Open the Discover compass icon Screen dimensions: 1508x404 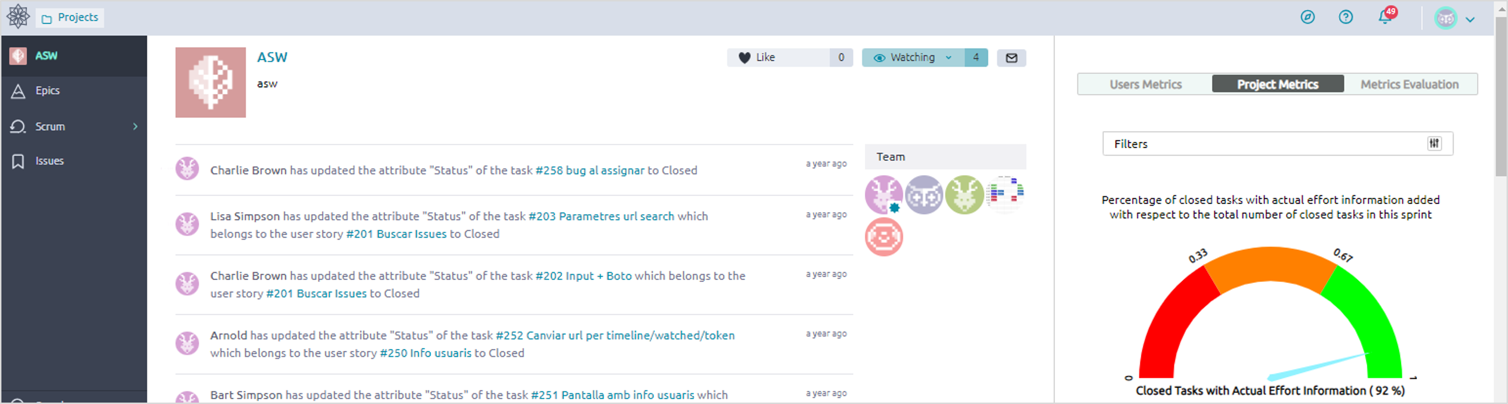1307,17
